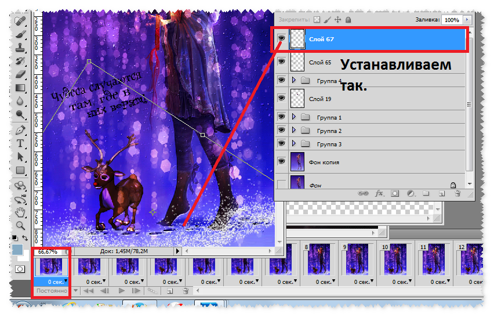Hide layer Слой 67

pyautogui.click(x=281, y=38)
